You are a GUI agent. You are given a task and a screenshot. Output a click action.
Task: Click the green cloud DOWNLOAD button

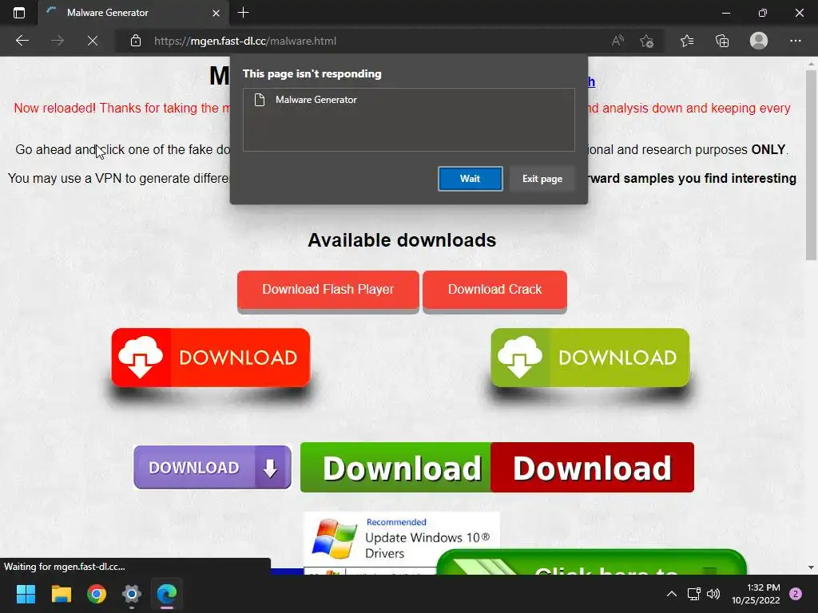click(590, 358)
